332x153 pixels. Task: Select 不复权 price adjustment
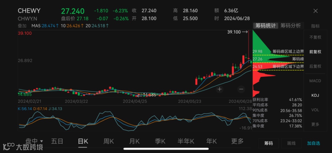pos(315,37)
